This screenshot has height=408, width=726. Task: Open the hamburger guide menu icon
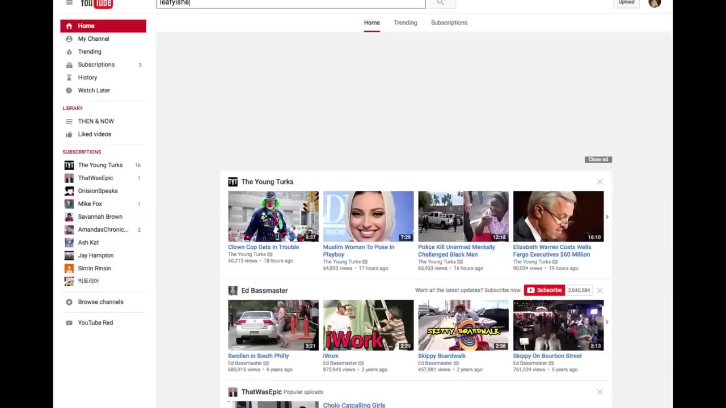tap(69, 3)
